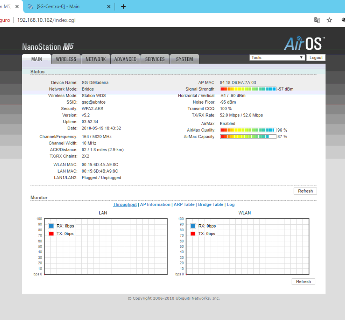Screen dimensions: 345x320
Task: Click the AP MAC 04:18:D6:EA:7A:03
Action: pos(238,83)
